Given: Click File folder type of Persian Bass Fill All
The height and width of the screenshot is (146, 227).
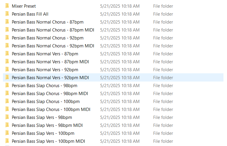Looking at the screenshot, I should (x=163, y=14).
